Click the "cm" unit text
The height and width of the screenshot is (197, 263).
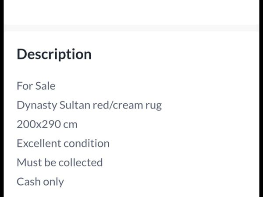70,125
